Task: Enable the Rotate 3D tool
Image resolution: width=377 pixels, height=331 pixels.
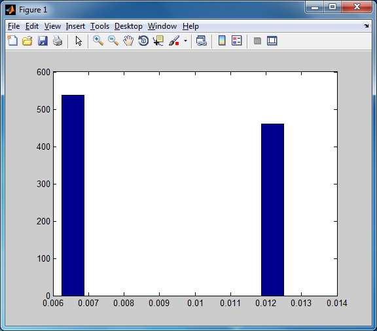Action: pyautogui.click(x=143, y=41)
